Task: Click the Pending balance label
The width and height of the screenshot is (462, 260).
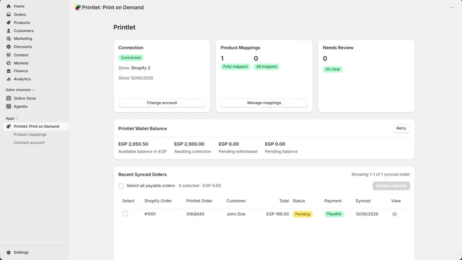Action: point(281,151)
